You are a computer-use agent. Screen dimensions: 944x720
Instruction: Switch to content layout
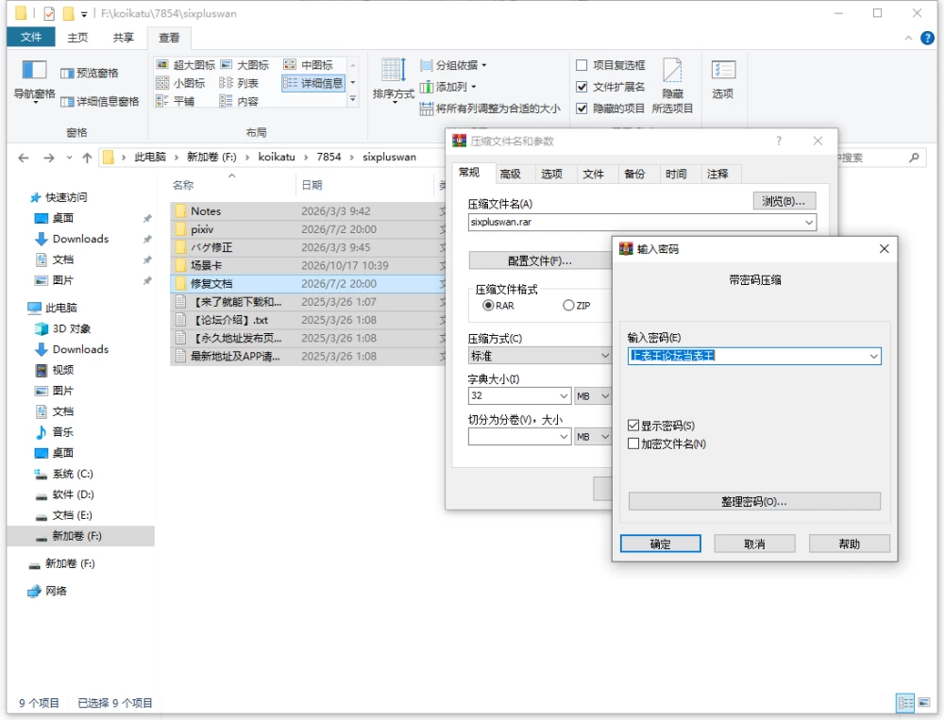pos(239,101)
